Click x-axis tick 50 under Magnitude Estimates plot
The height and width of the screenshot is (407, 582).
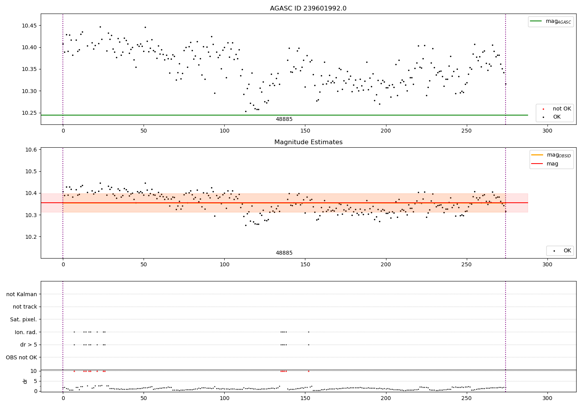[144, 265]
